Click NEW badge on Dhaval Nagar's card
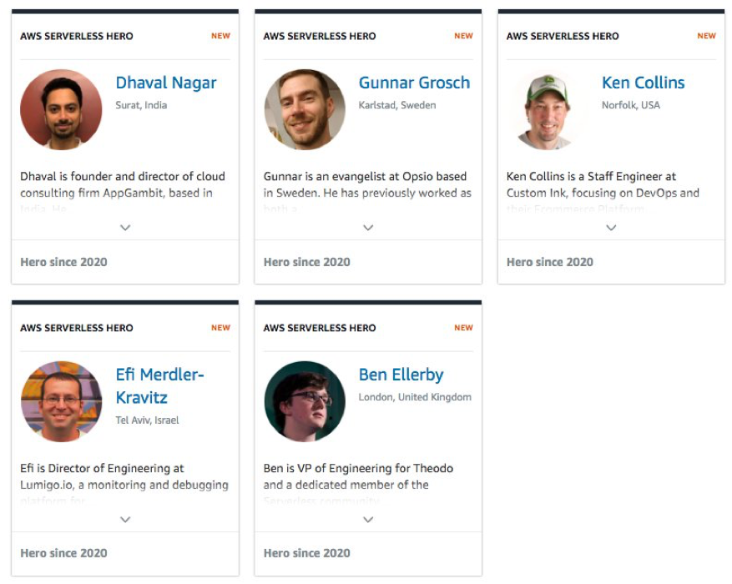The height and width of the screenshot is (584, 732). click(x=220, y=36)
